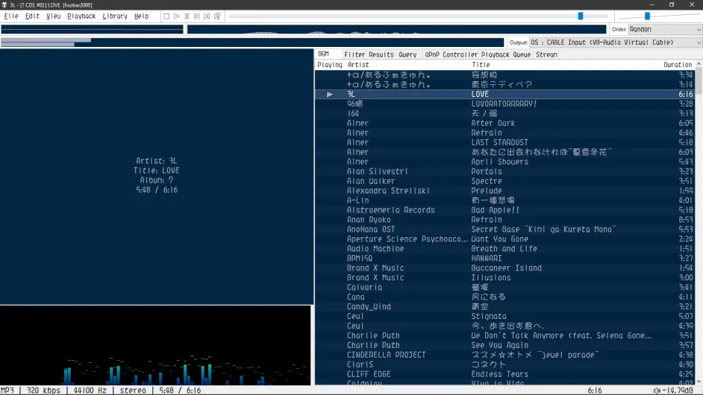This screenshot has height=395, width=703.
Task: Click the volume speaker icon in the status bar
Action: (x=657, y=391)
